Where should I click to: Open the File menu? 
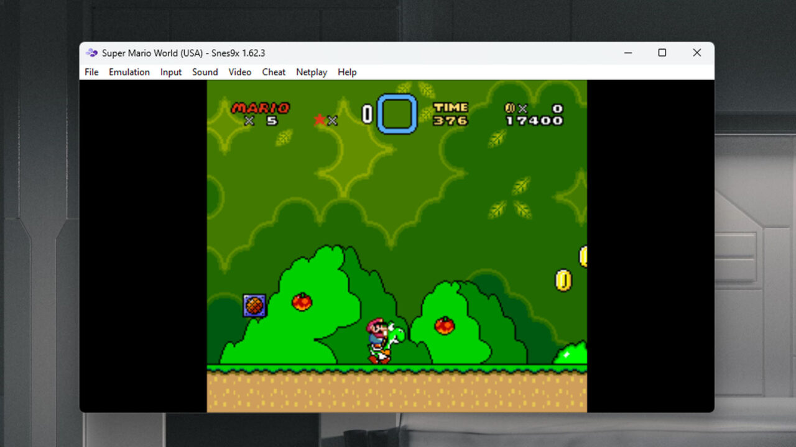91,72
